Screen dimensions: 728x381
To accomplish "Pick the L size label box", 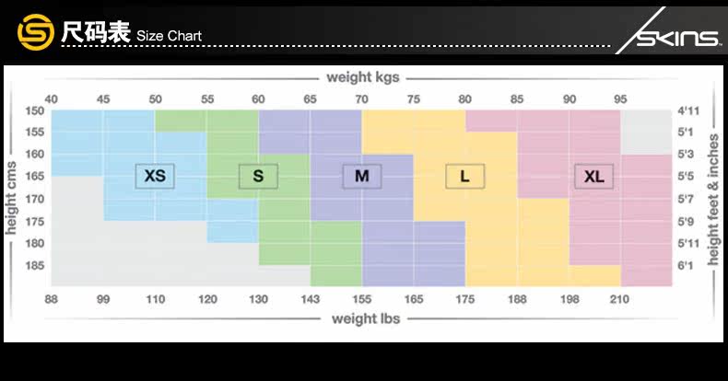I will pyautogui.click(x=465, y=176).
